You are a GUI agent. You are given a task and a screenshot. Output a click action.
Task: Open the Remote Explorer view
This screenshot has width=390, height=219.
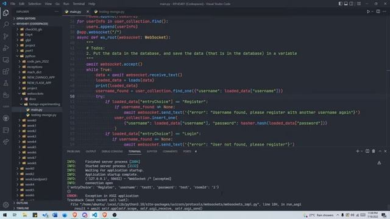(x=5, y=60)
